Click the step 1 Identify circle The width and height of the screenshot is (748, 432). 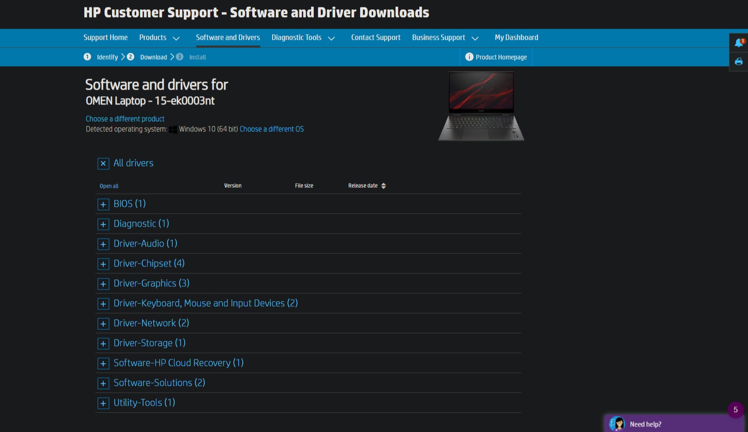tap(87, 57)
